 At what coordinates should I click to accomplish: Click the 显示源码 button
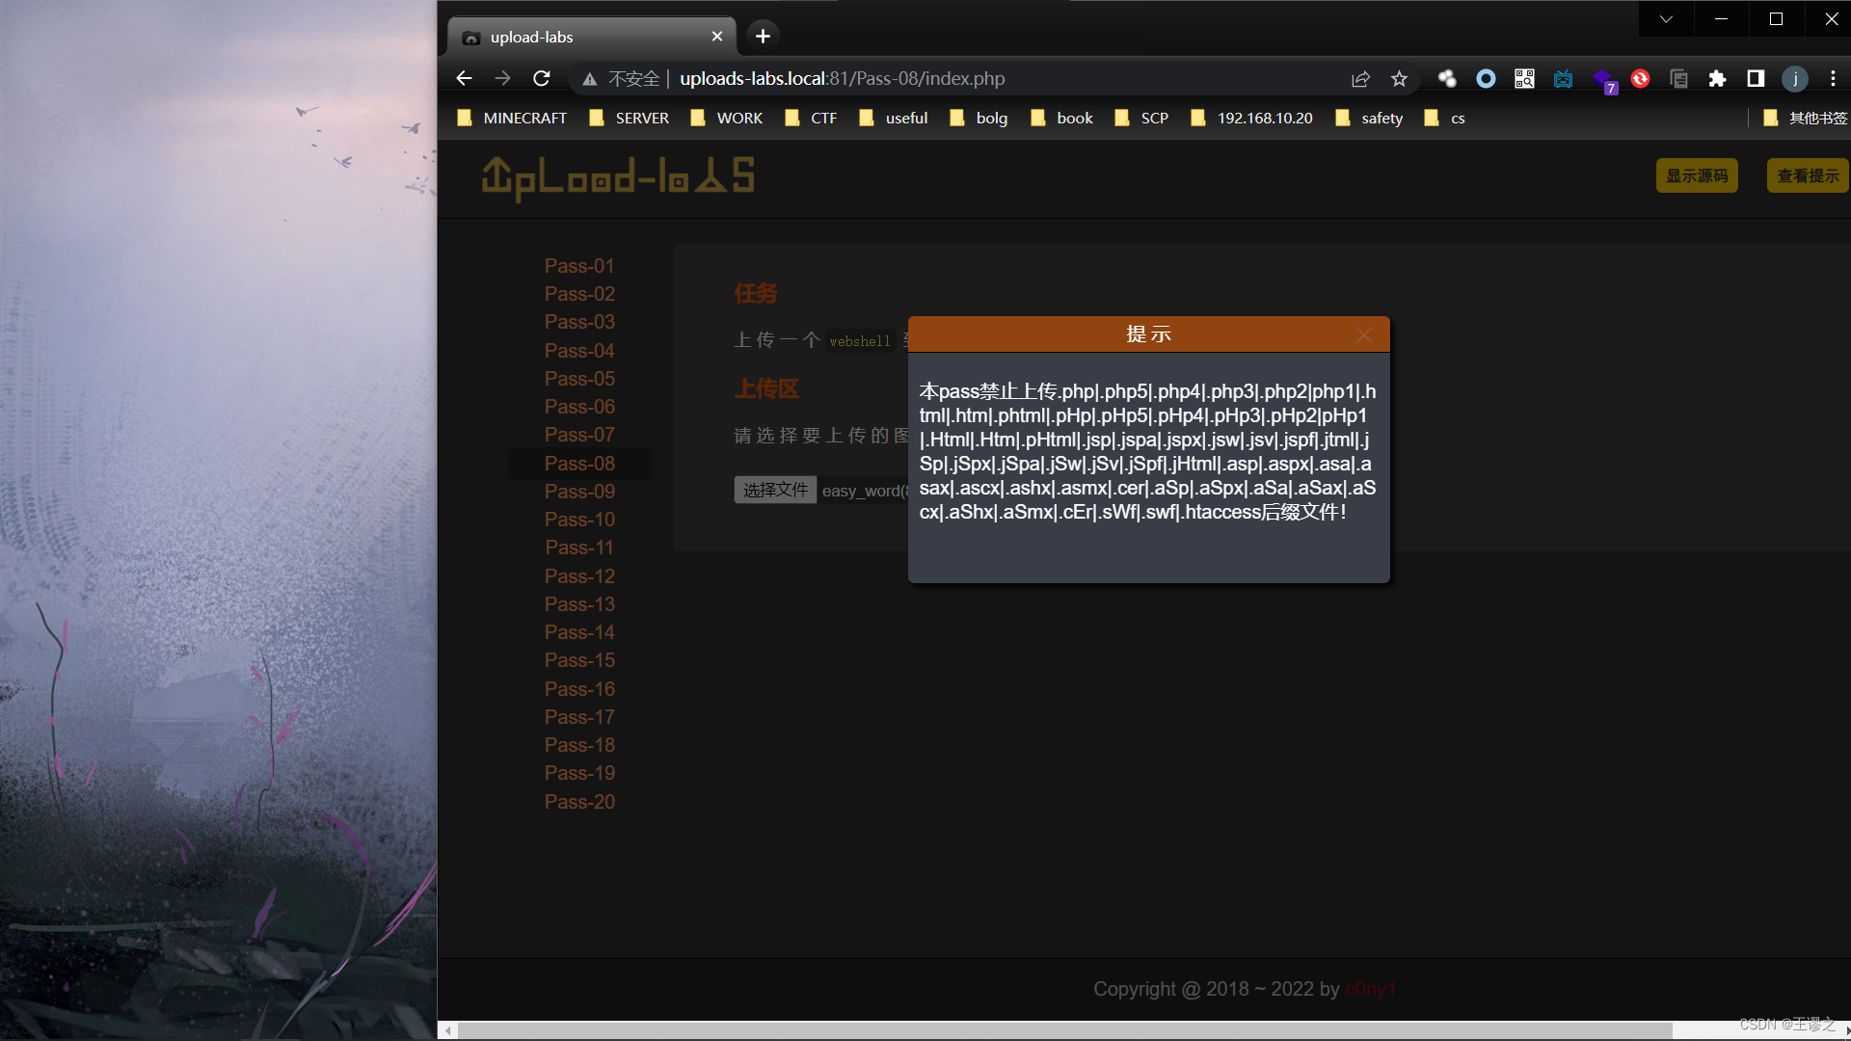(x=1697, y=175)
